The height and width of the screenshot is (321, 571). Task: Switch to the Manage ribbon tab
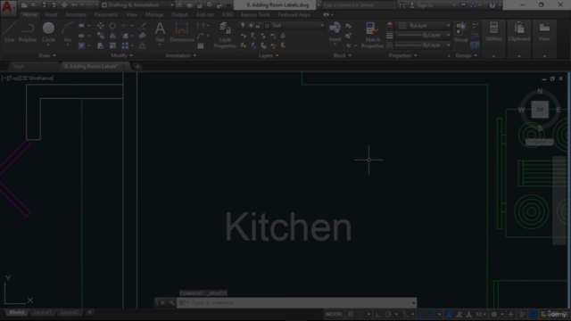(x=154, y=14)
